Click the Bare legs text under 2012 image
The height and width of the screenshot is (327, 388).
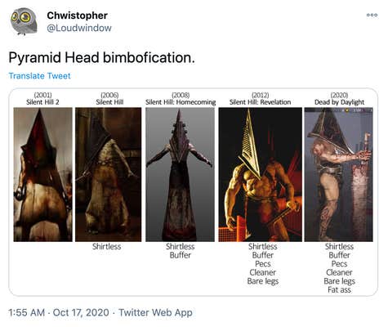[x=263, y=281]
